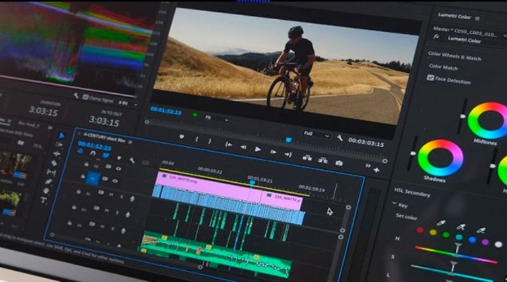This screenshot has width=507, height=282.
Task: Go to Out point
Action: pos(288,155)
